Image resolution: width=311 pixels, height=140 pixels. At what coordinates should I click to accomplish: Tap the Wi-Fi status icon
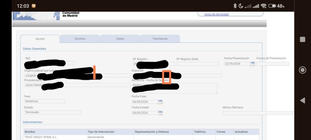[x=264, y=6]
